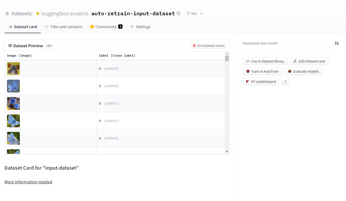Screen dimensions: 346x201
Task: Click the AutoTrain cube icon
Action: click(248, 71)
